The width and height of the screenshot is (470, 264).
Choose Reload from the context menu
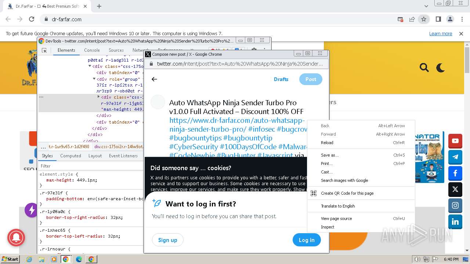click(x=361, y=143)
